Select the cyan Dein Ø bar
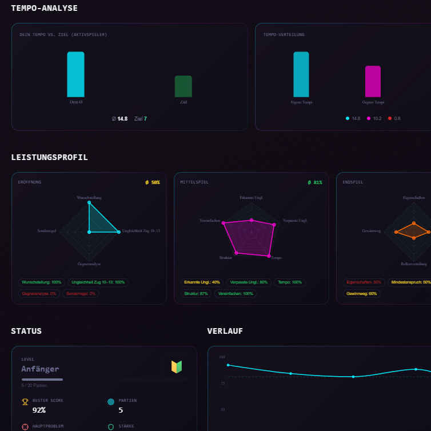 (75, 74)
